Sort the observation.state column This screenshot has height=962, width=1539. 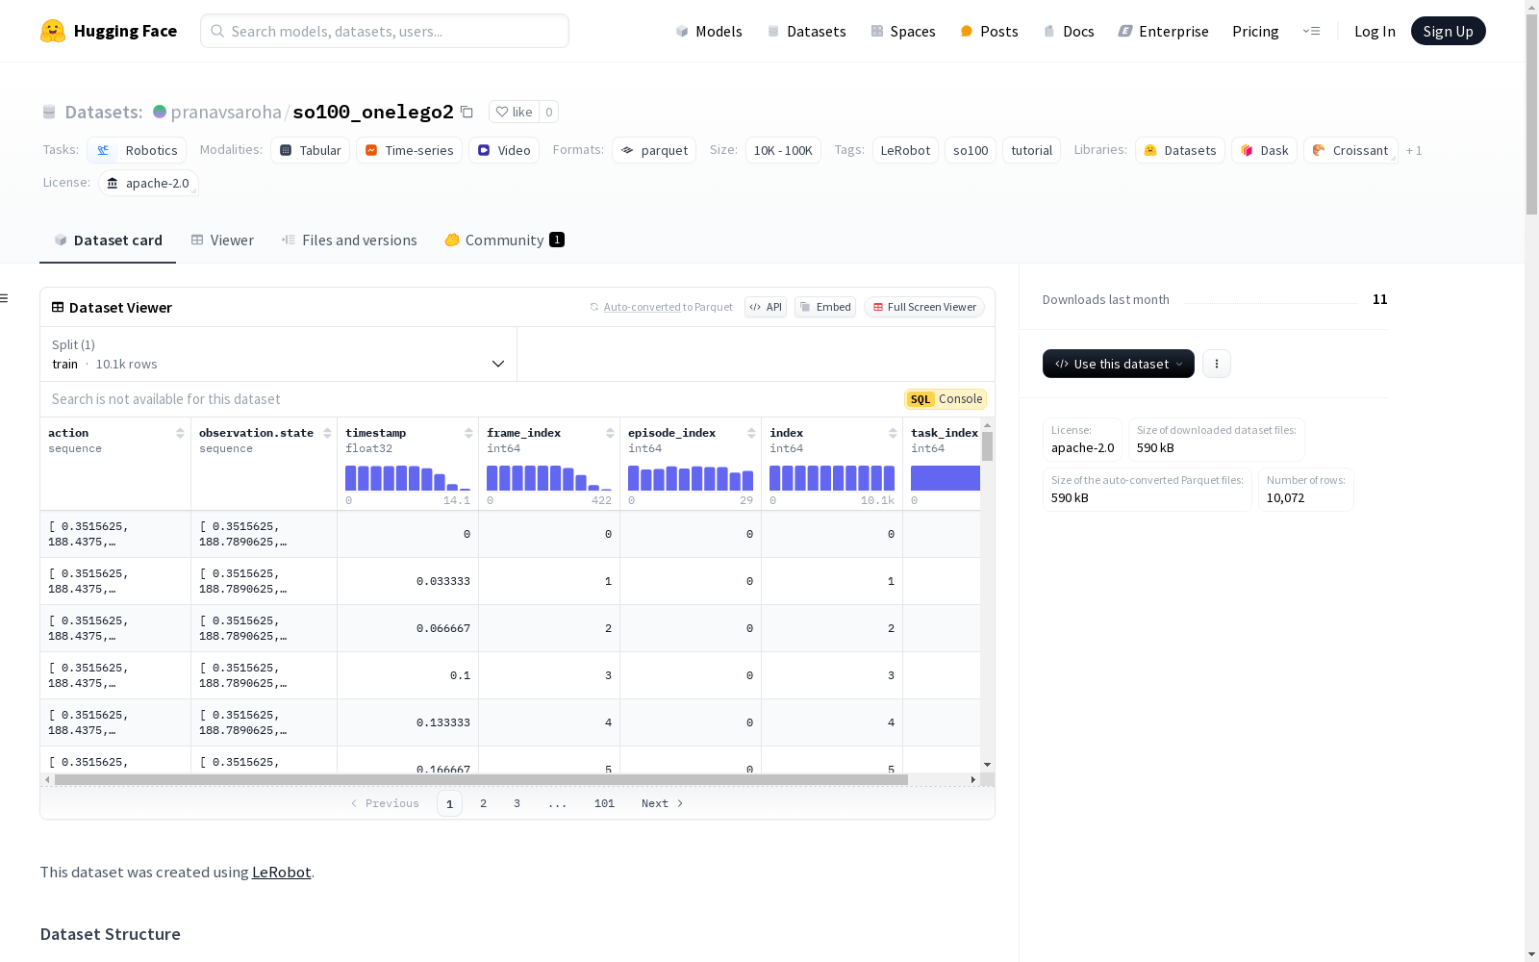point(327,433)
